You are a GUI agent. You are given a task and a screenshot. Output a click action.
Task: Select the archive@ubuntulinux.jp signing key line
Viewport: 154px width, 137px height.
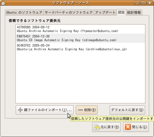[x=72, y=49]
